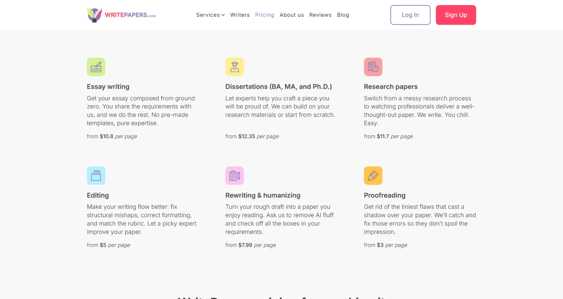563x299 pixels.
Task: Click the red Research papers icon
Action: 373,67
